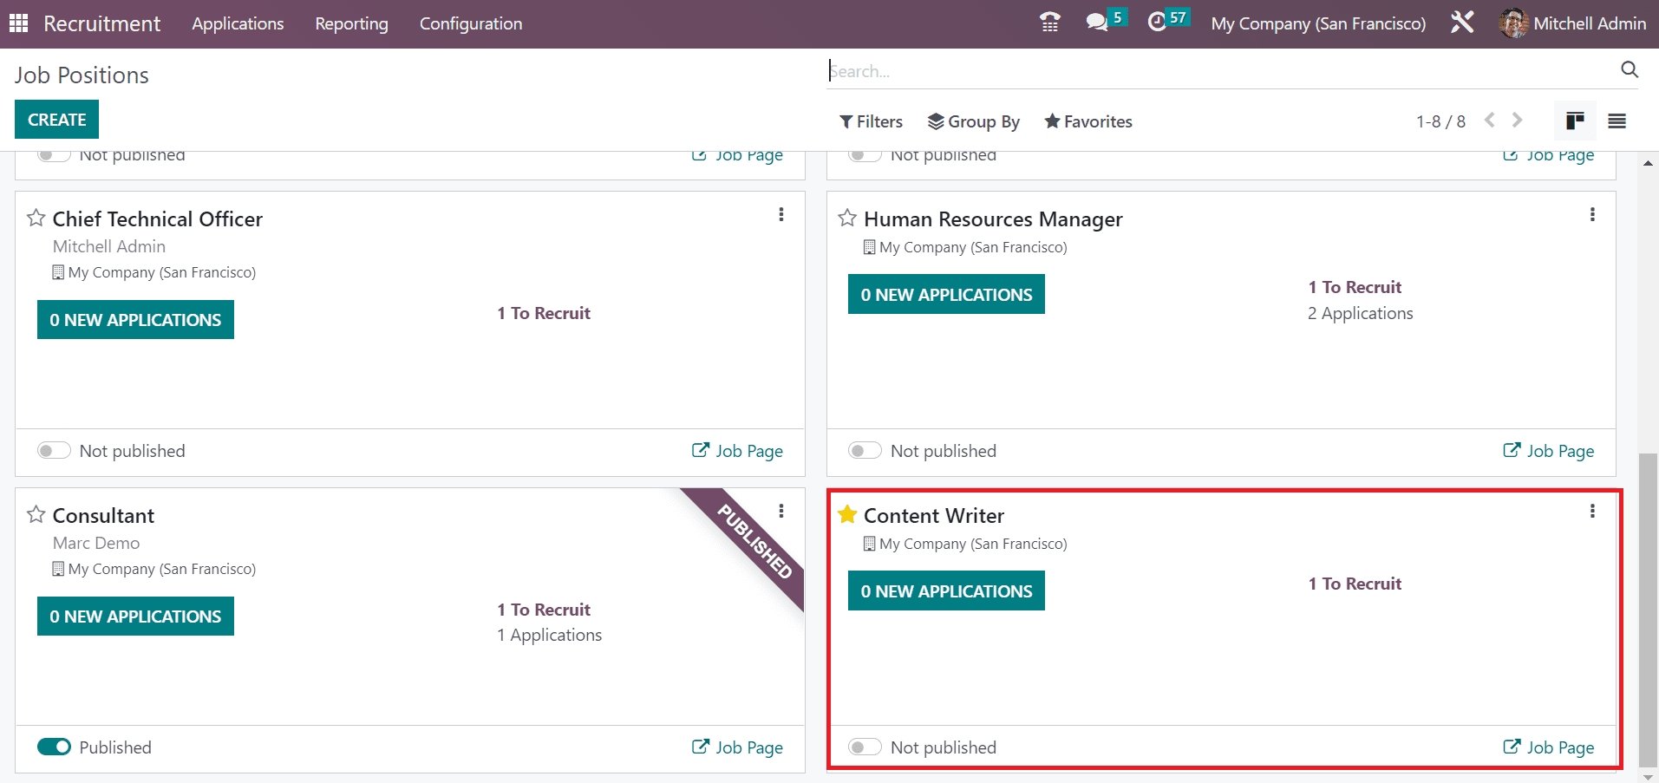Publish the Chief Technical Officer job toggle
The image size is (1659, 783).
pyautogui.click(x=54, y=451)
